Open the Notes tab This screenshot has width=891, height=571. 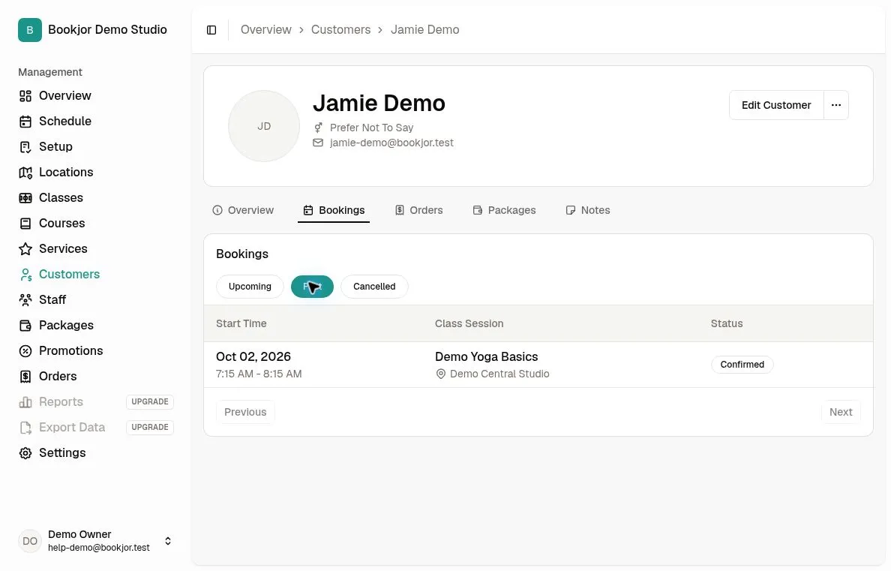587,210
